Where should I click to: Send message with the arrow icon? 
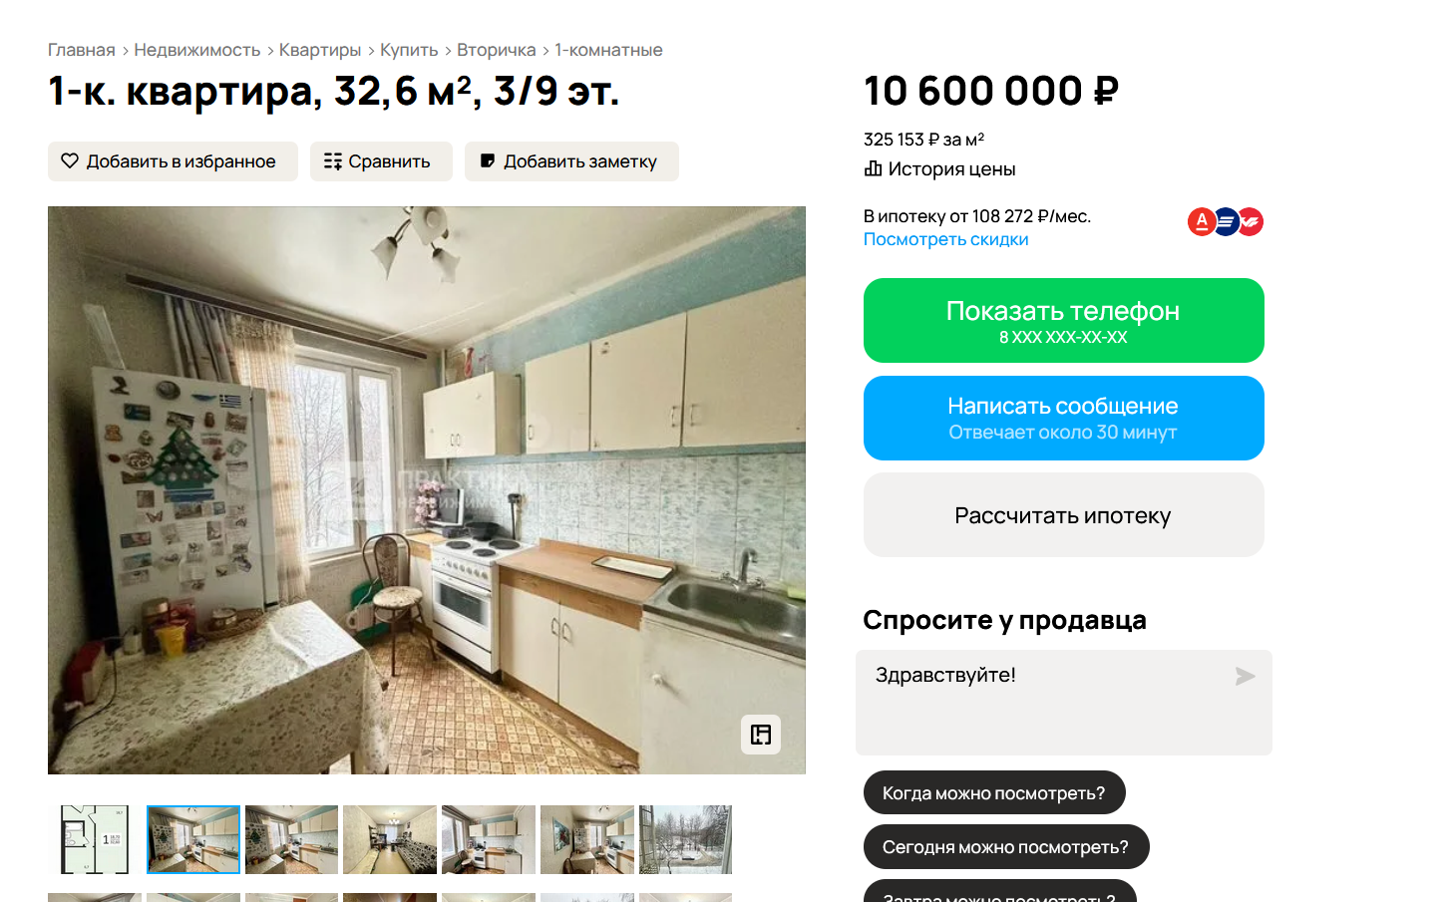(1245, 676)
